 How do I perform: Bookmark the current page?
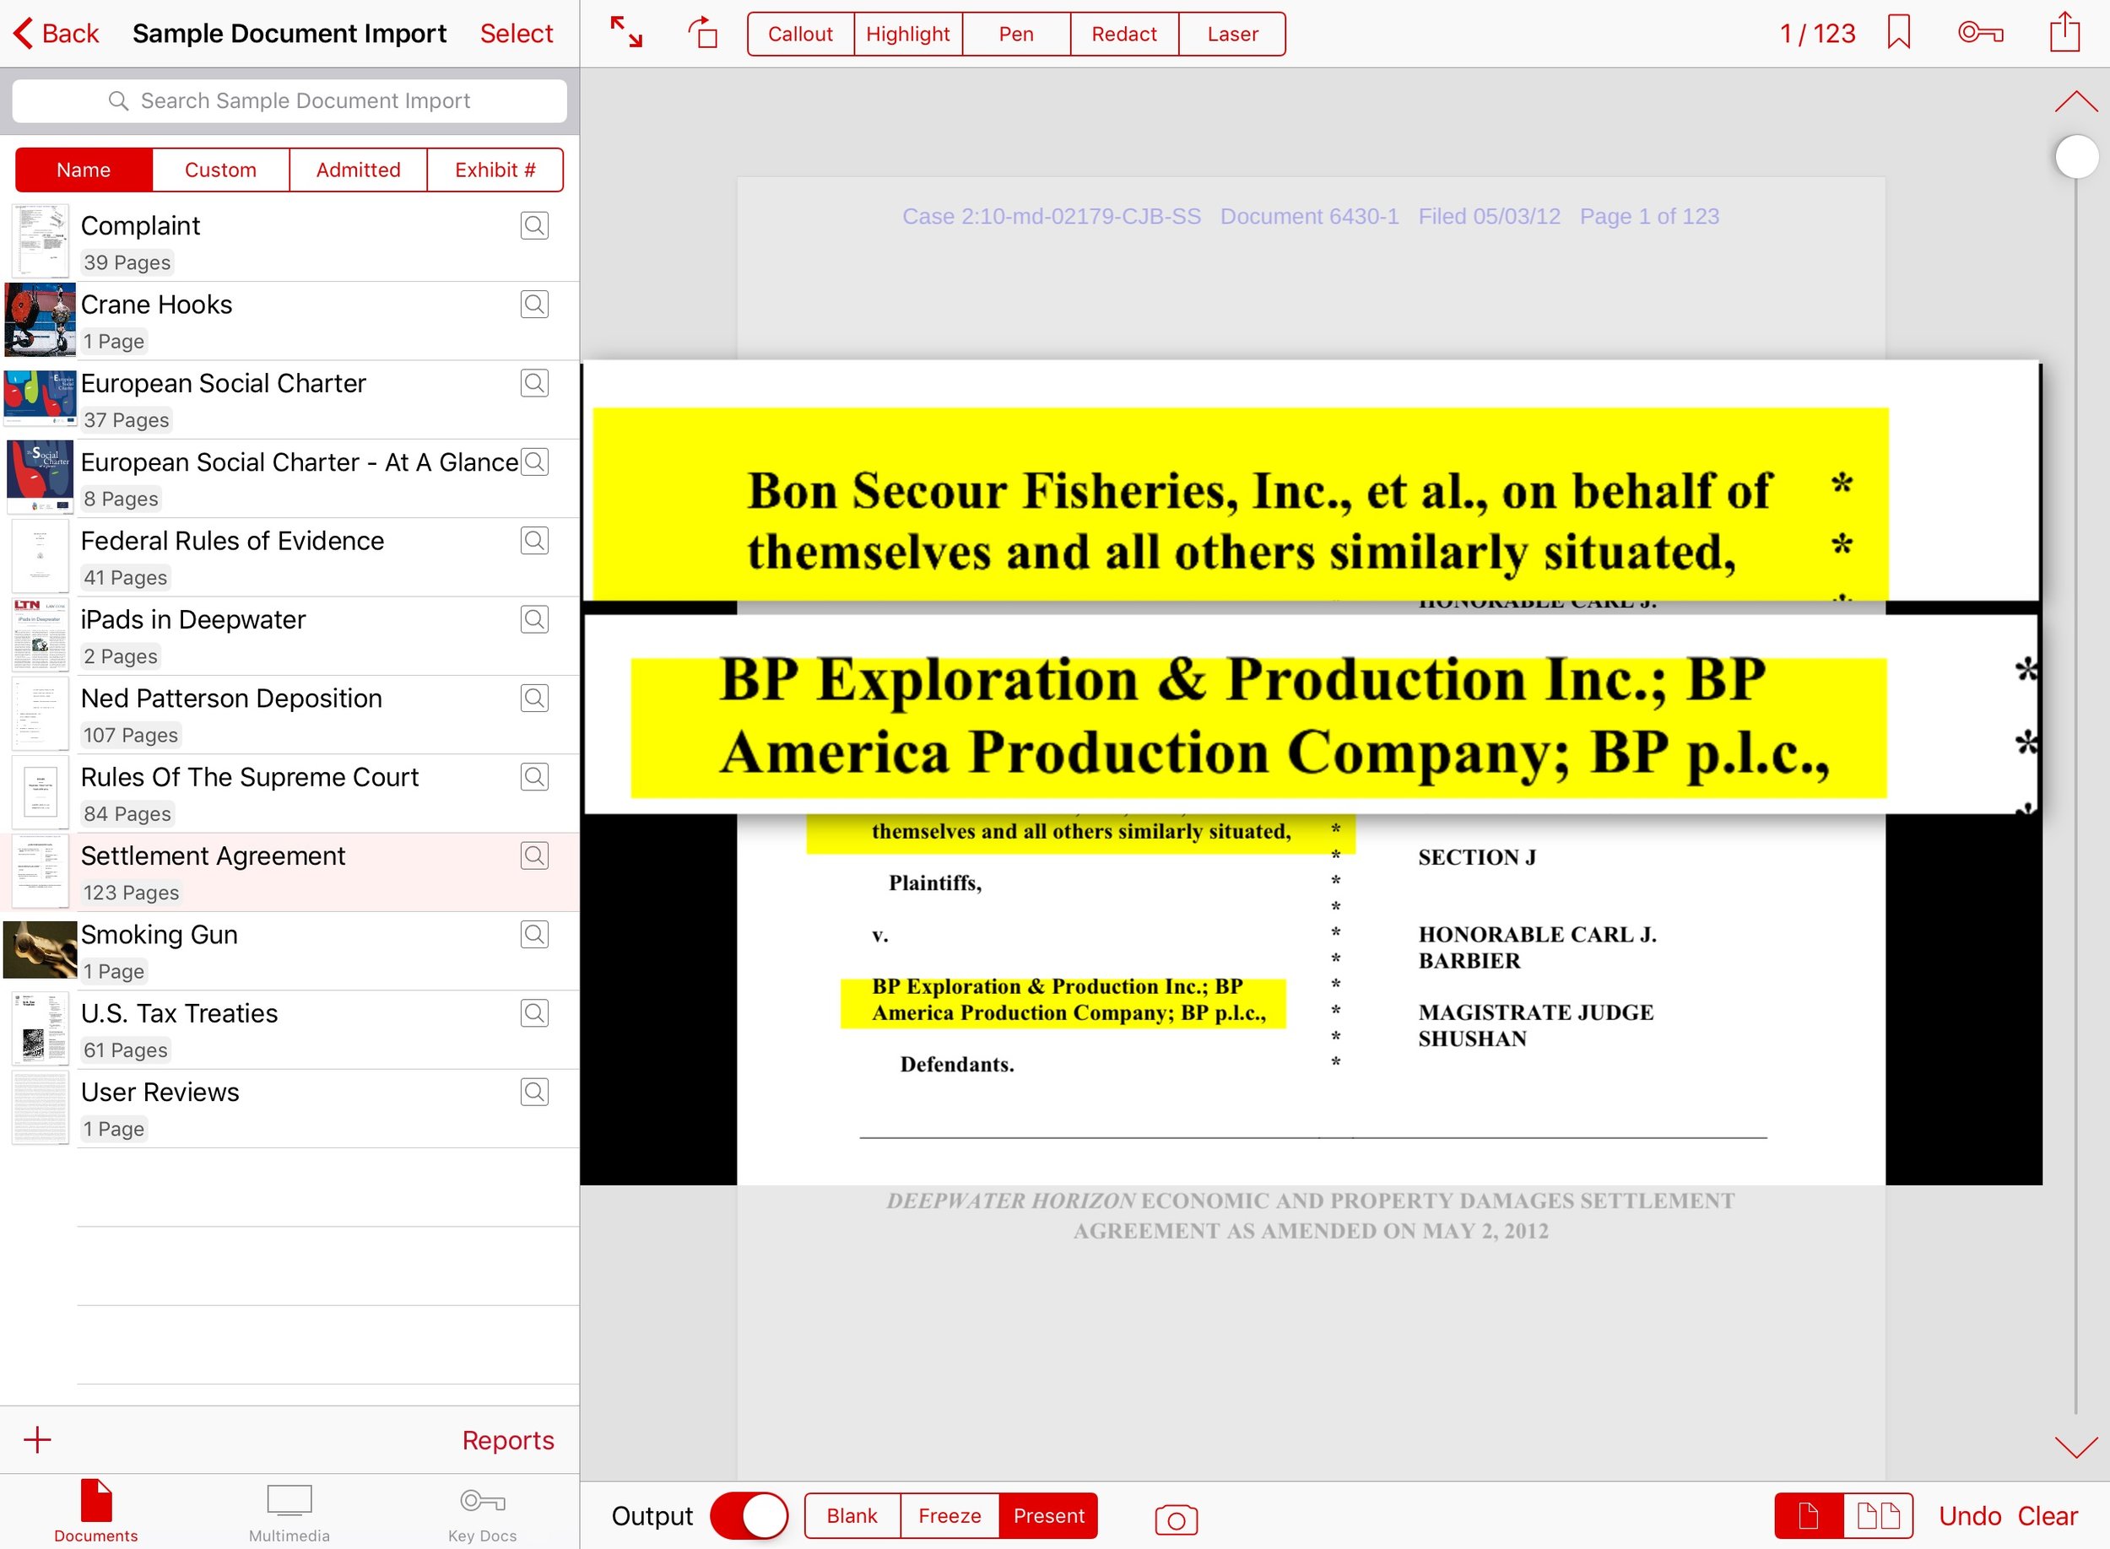tap(1899, 33)
